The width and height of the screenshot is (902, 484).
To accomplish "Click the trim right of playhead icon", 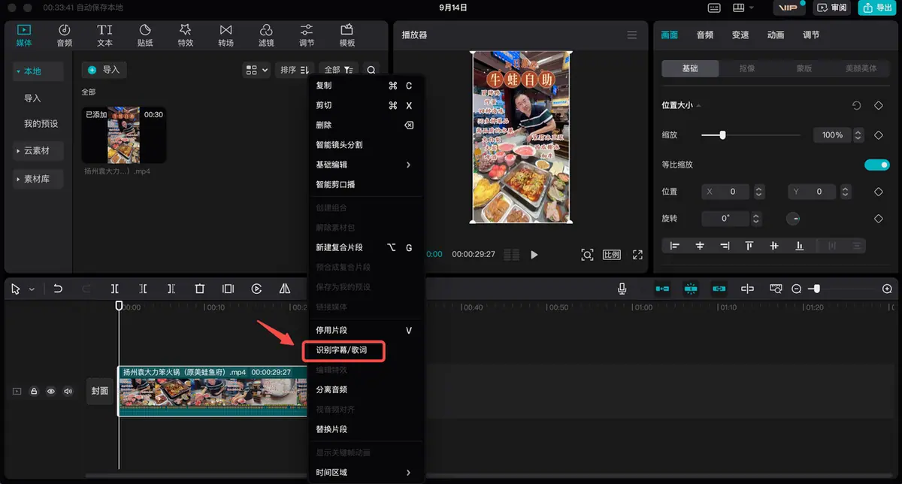I will click(171, 289).
